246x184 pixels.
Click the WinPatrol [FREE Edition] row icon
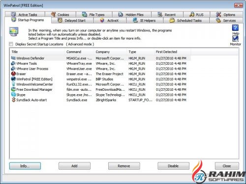[x=13, y=79]
